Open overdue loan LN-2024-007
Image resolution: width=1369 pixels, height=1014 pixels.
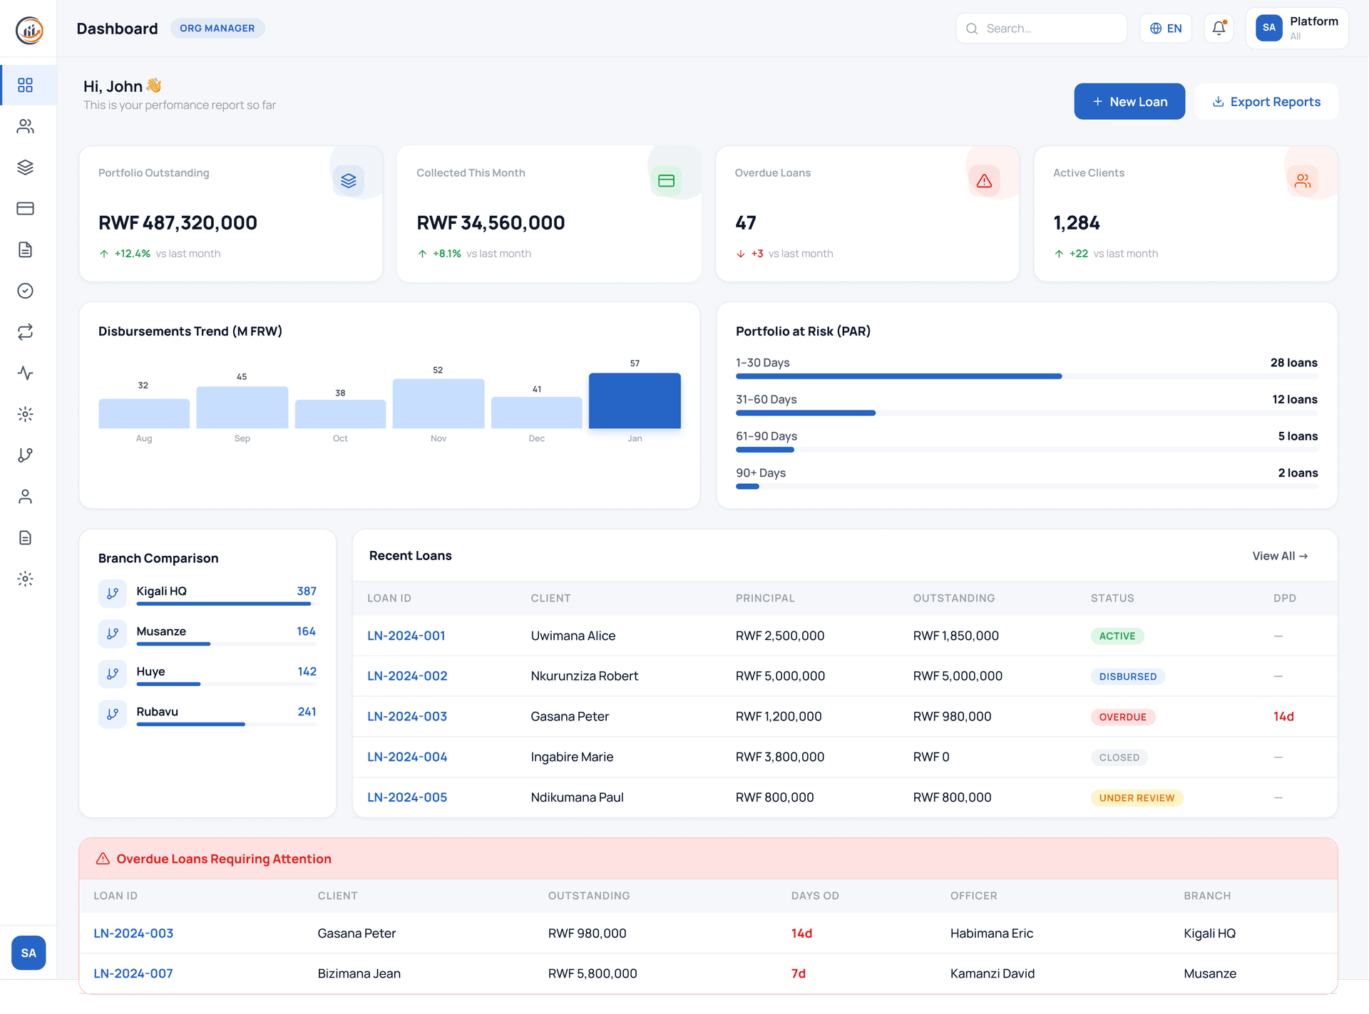click(x=133, y=973)
